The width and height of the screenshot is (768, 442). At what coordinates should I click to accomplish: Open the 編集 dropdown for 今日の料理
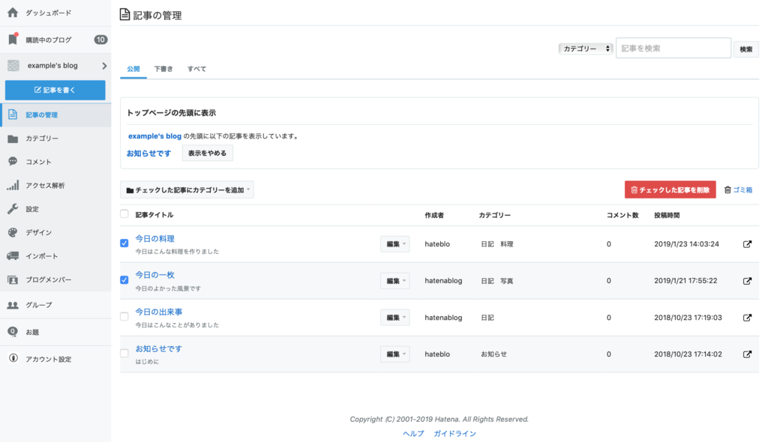394,243
